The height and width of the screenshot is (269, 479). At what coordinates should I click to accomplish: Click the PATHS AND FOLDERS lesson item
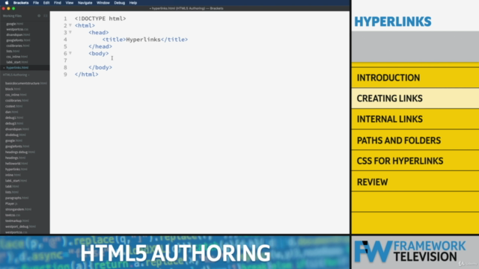pos(415,140)
